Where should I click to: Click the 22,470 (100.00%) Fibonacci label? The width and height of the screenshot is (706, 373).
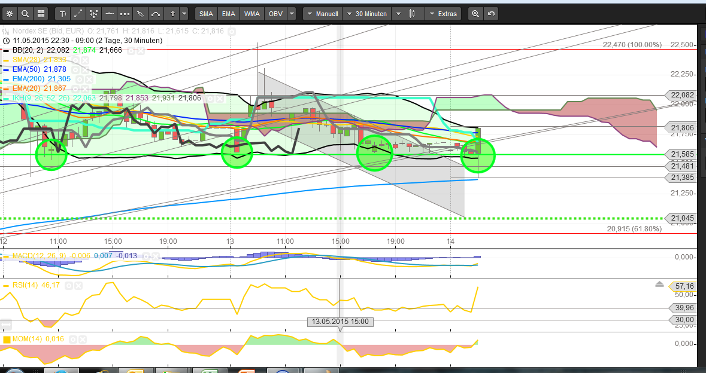coord(632,44)
